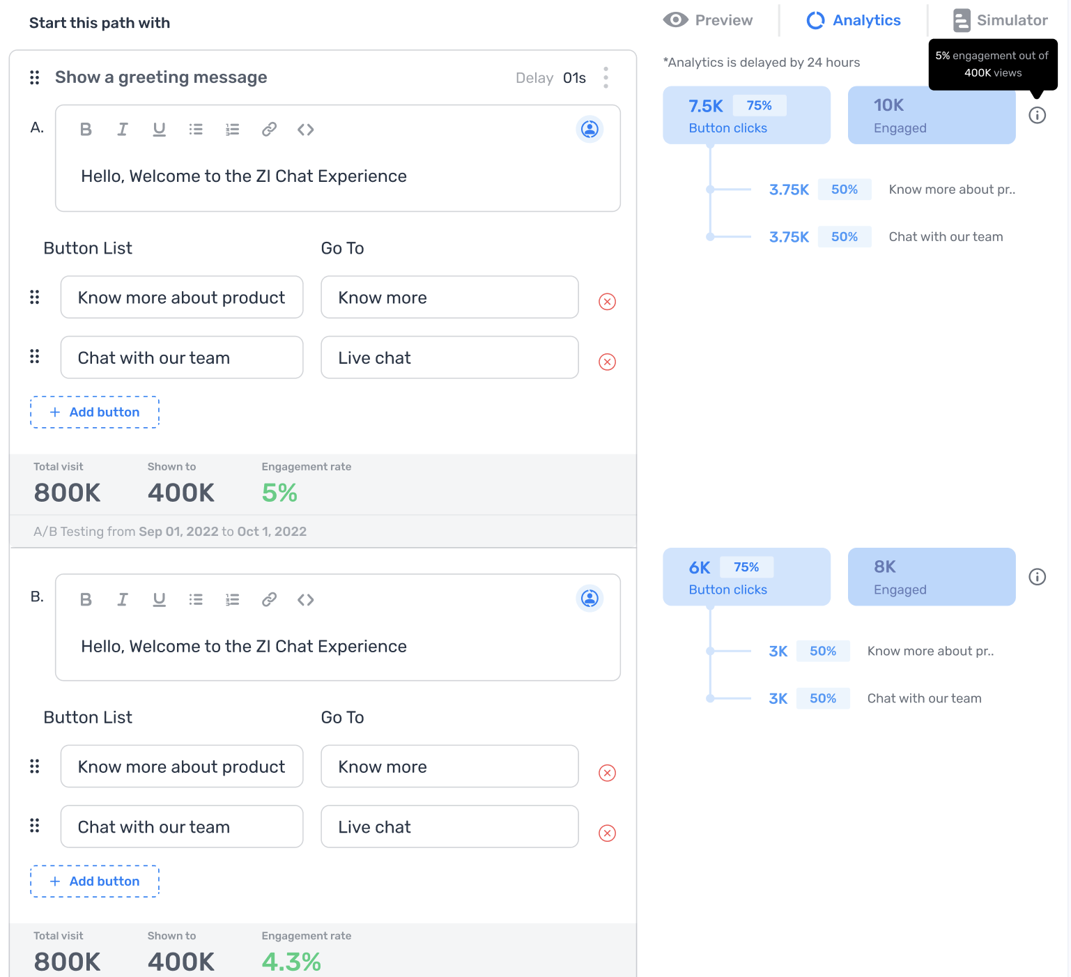Expand the 7.5K Button clicks node
This screenshot has height=977, width=1071.
coord(746,115)
